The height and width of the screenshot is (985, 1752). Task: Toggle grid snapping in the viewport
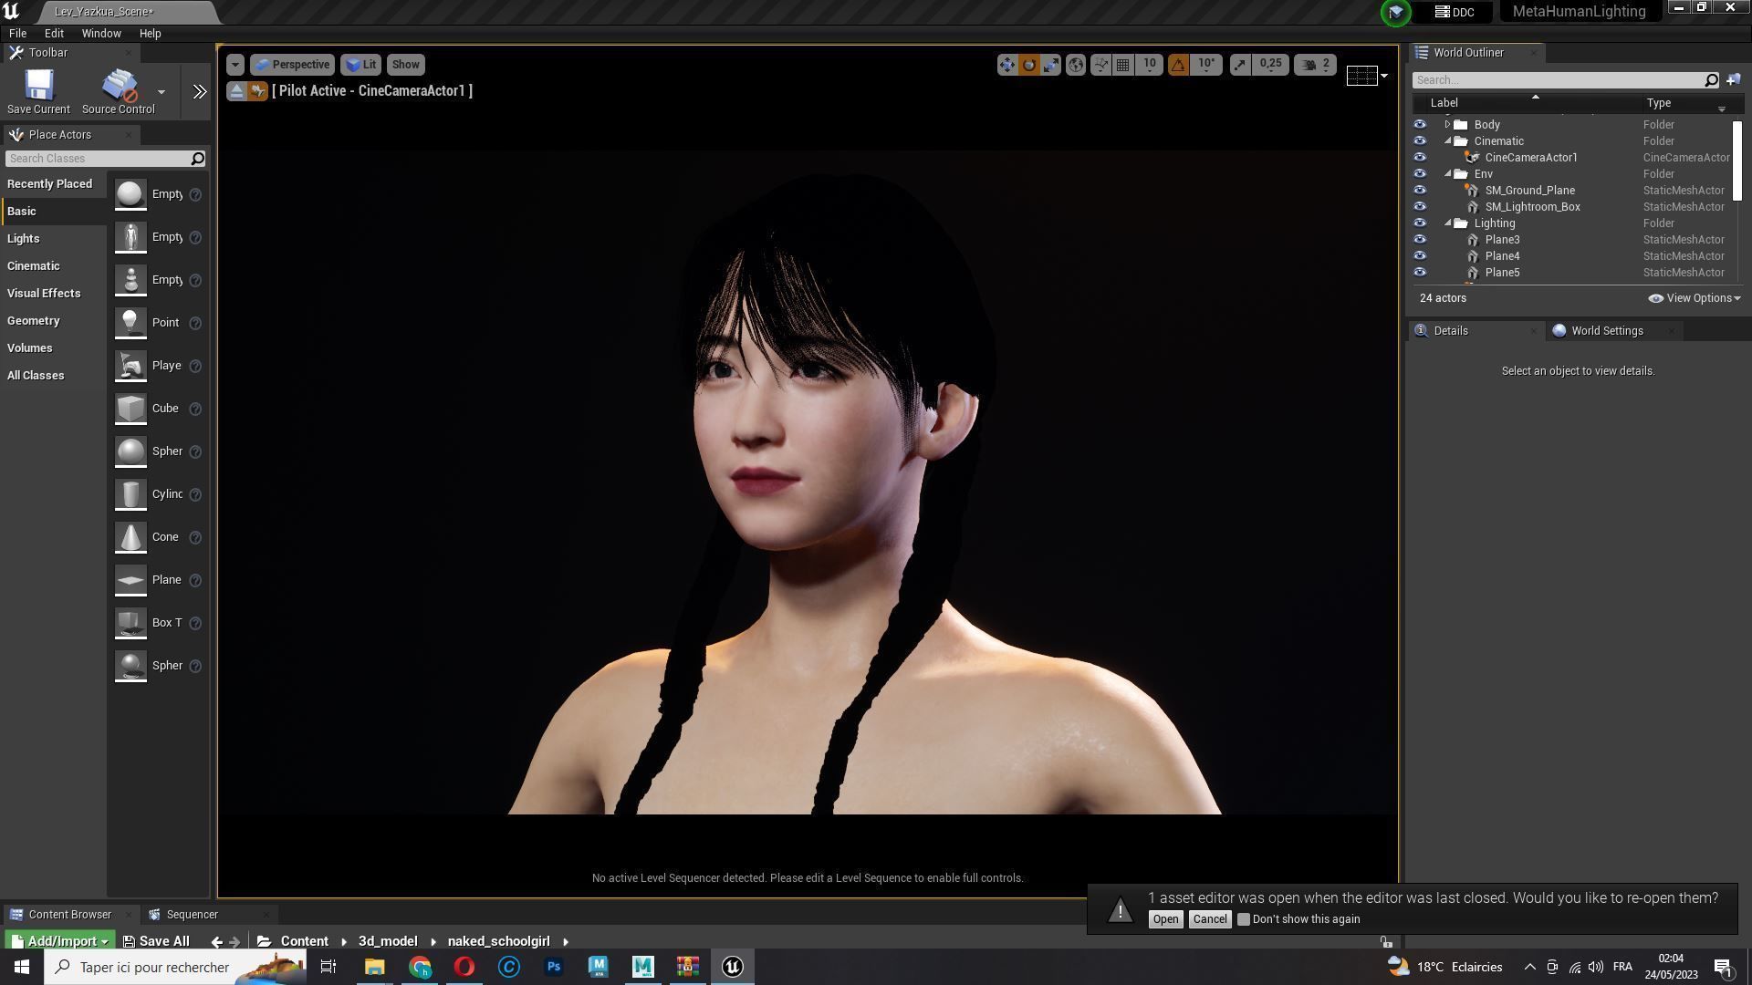(x=1123, y=65)
